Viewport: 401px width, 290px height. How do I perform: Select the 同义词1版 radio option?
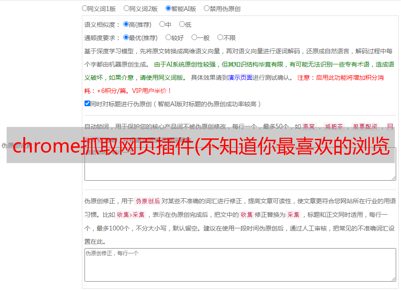pyautogui.click(x=85, y=8)
